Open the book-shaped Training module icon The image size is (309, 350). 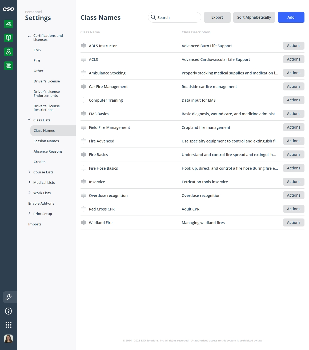point(9,38)
